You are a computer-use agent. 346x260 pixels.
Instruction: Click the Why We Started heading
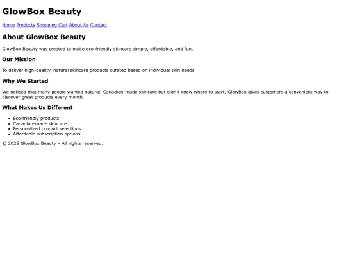pyautogui.click(x=25, y=81)
